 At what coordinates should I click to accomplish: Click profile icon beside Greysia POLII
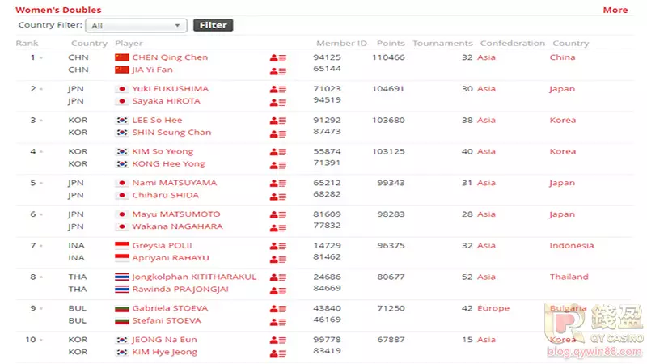click(277, 246)
